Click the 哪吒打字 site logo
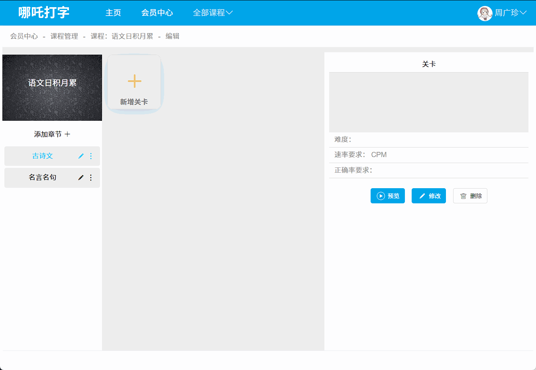 [44, 12]
